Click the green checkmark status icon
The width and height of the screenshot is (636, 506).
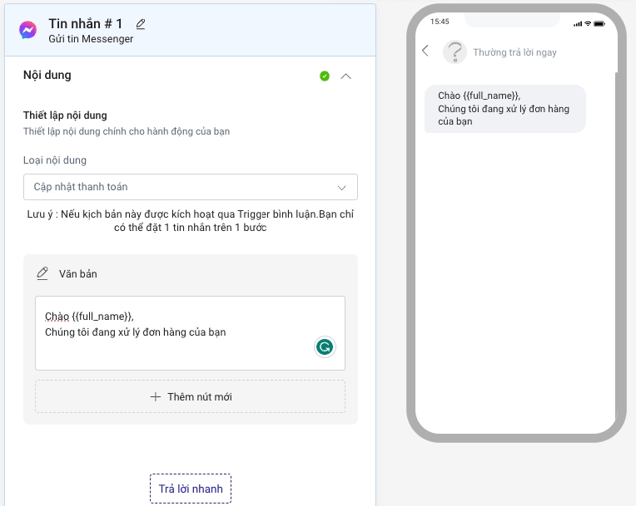325,76
